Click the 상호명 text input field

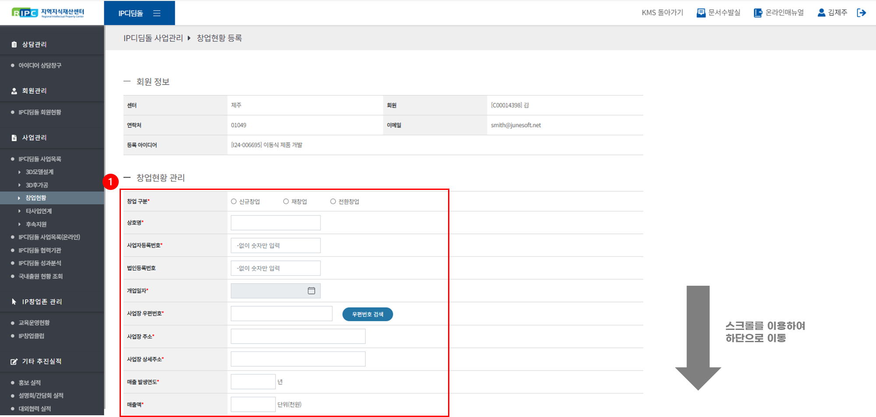276,223
